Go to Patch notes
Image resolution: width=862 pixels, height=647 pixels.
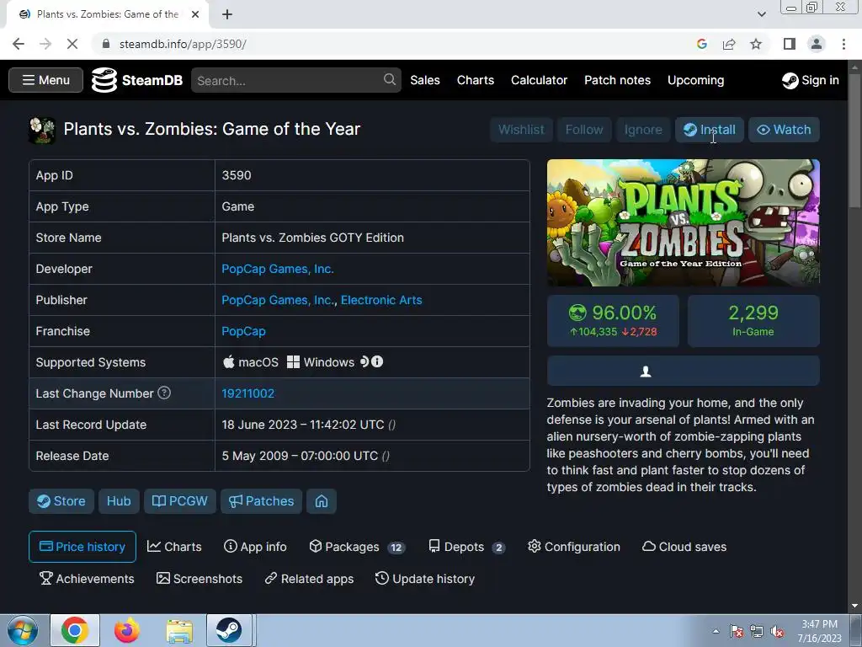click(617, 80)
